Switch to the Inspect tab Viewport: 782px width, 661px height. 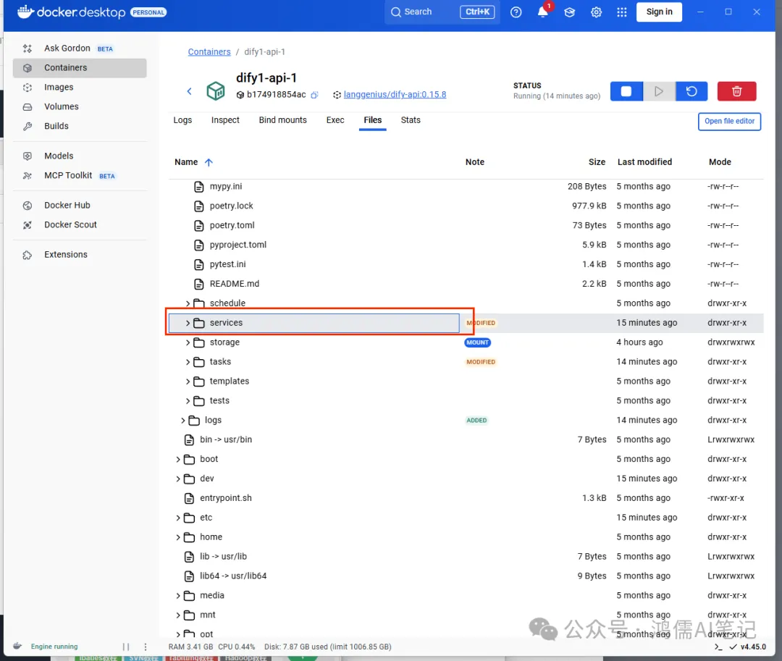(225, 120)
